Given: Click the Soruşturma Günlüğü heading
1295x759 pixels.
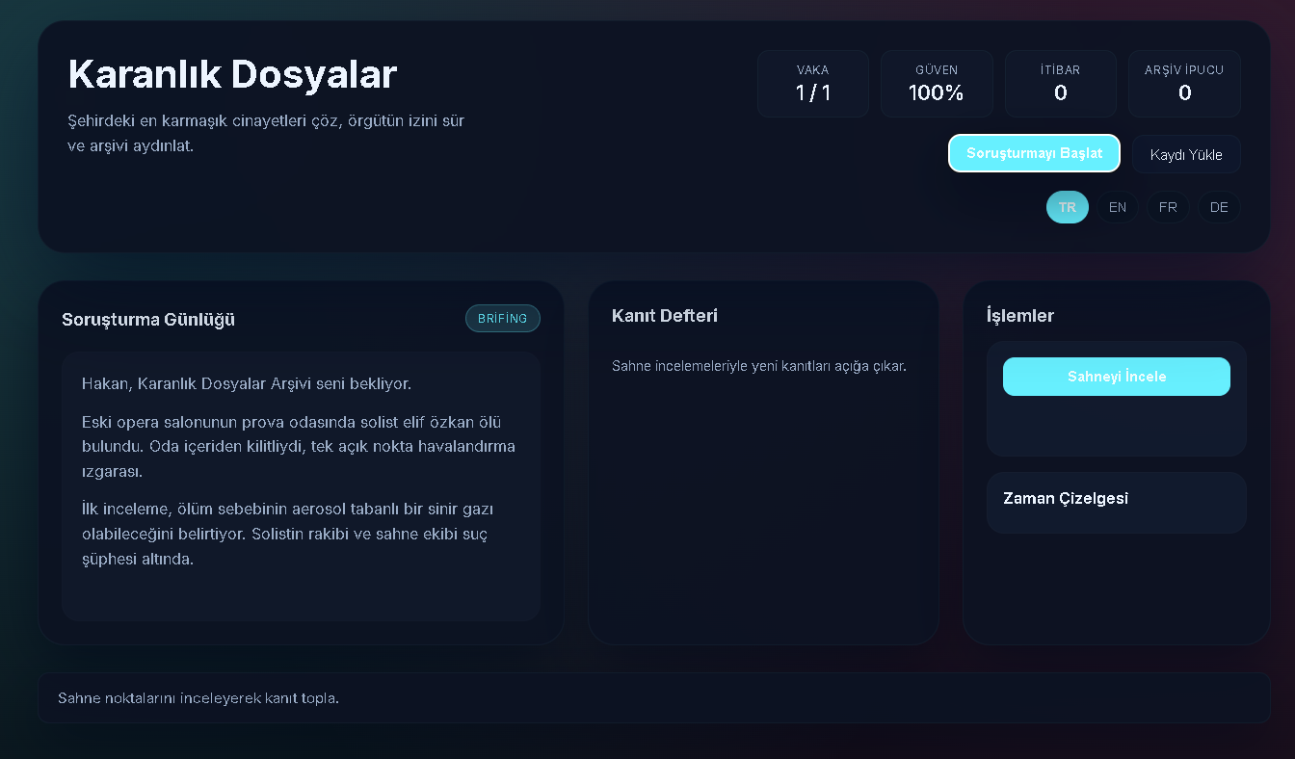Looking at the screenshot, I should tap(148, 320).
